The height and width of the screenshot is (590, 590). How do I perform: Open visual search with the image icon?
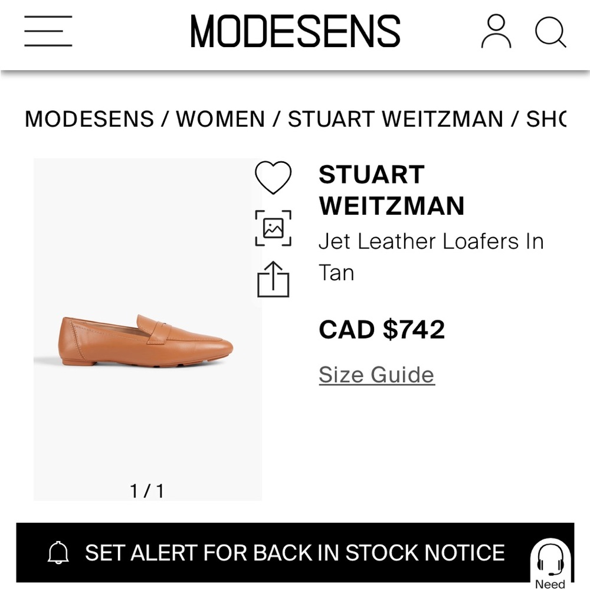click(x=274, y=226)
